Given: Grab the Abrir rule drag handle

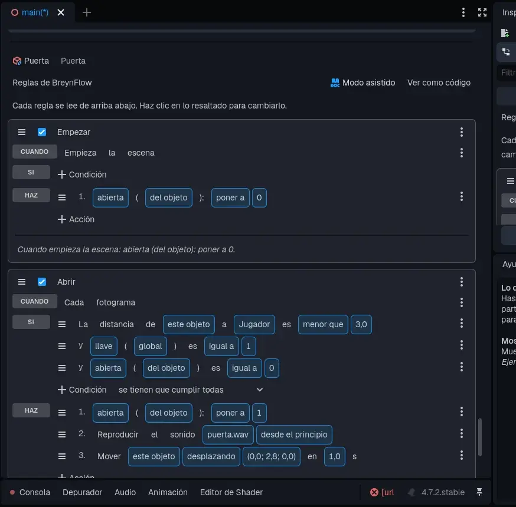Looking at the screenshot, I should click(x=22, y=282).
